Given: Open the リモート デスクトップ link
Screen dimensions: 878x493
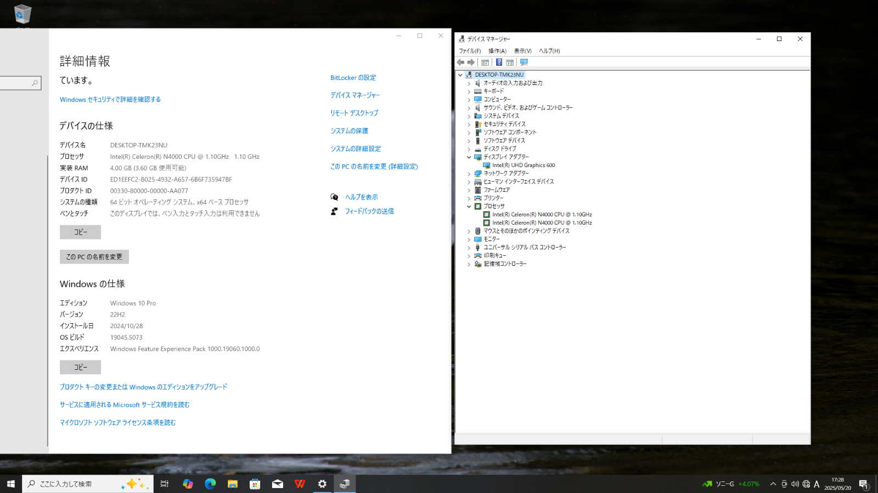Looking at the screenshot, I should (x=354, y=113).
